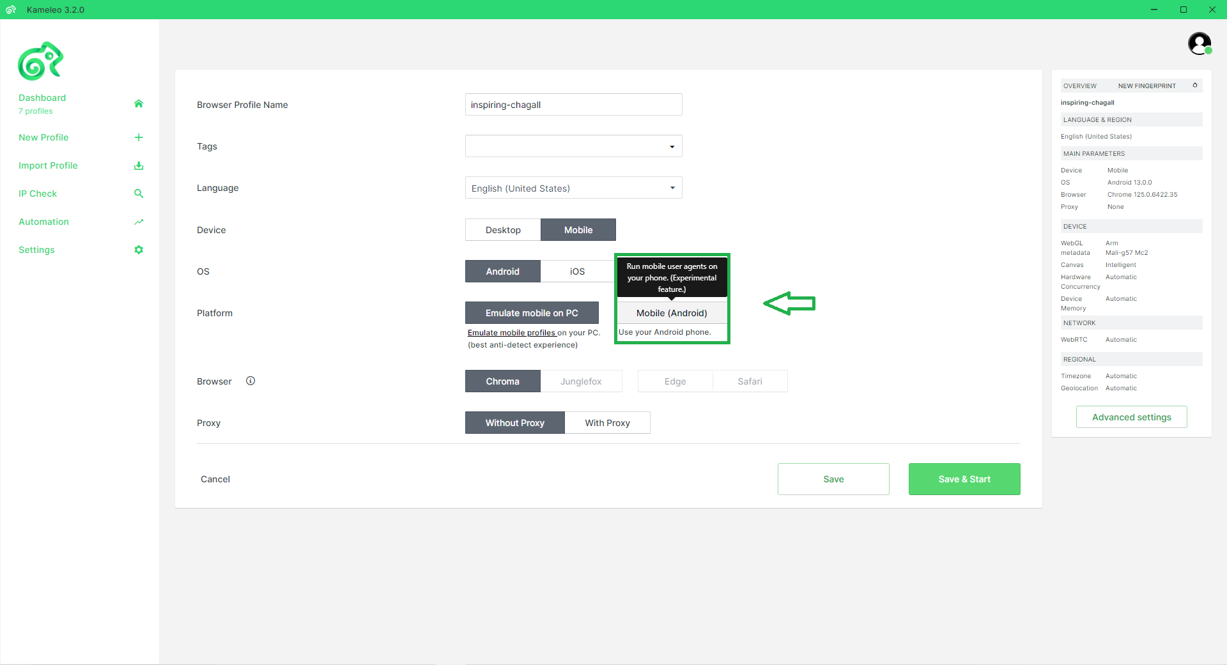This screenshot has height=665, width=1227.
Task: Open New Profile in sidebar
Action: point(43,137)
